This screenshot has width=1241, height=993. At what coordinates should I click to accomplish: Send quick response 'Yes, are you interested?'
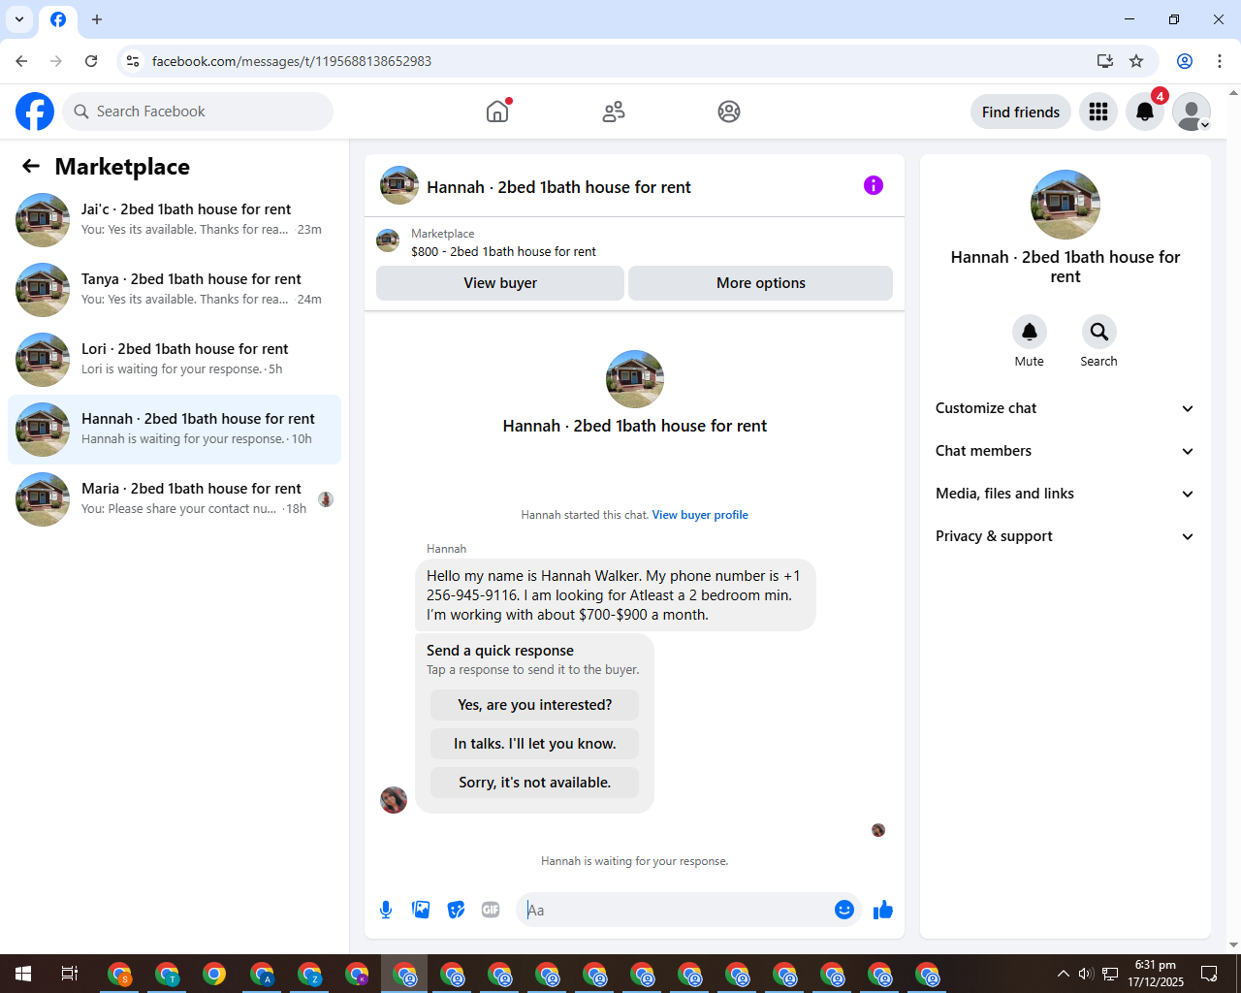coord(535,705)
